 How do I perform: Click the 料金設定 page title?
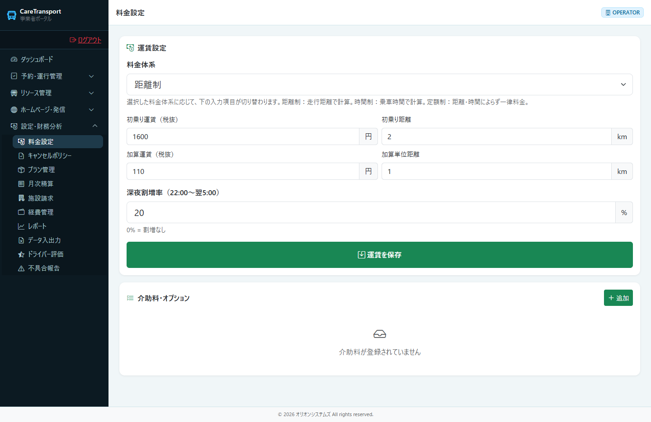tap(130, 13)
